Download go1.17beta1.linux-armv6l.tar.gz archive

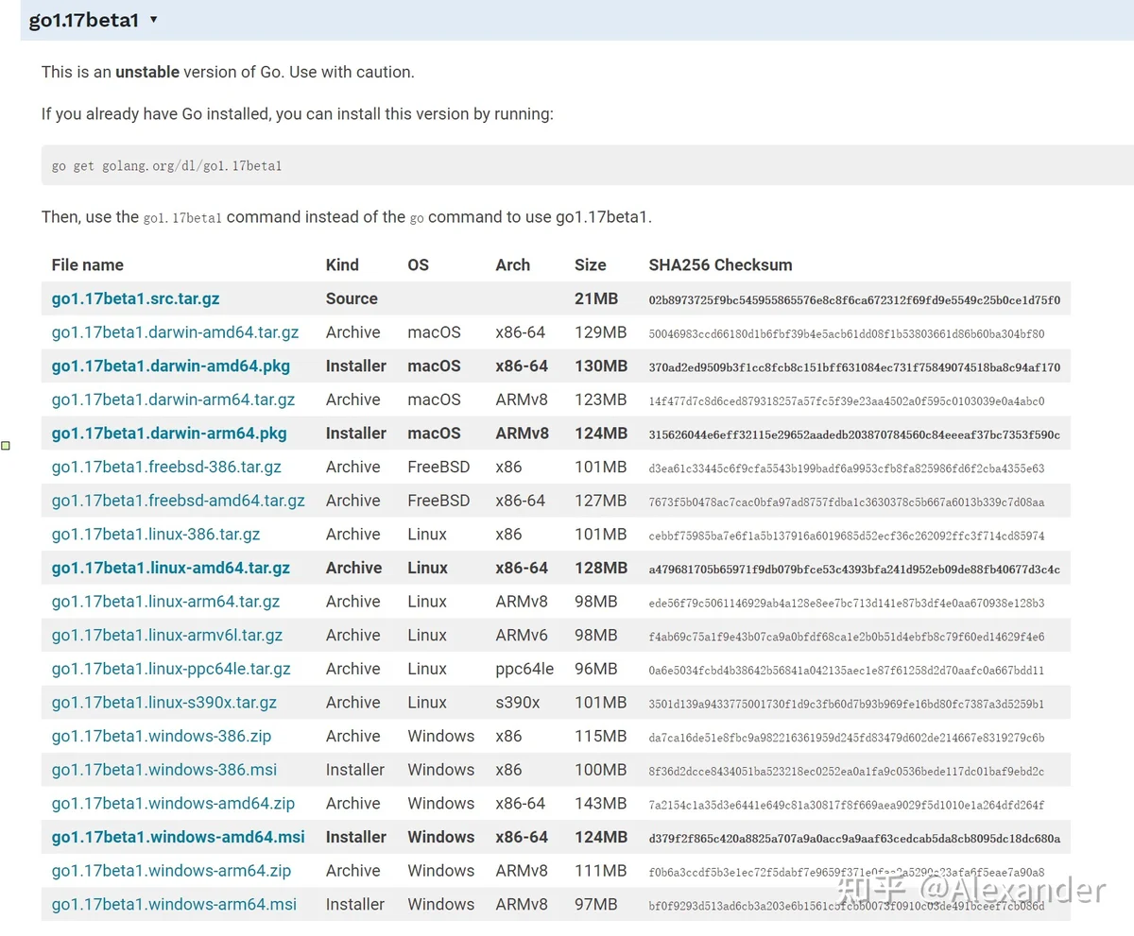click(x=166, y=635)
